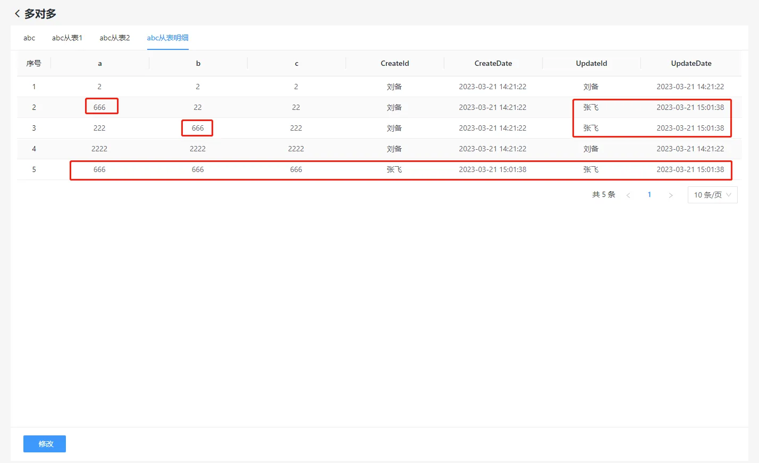The height and width of the screenshot is (463, 759).
Task: Click the blue 修改 button
Action: pyautogui.click(x=45, y=444)
